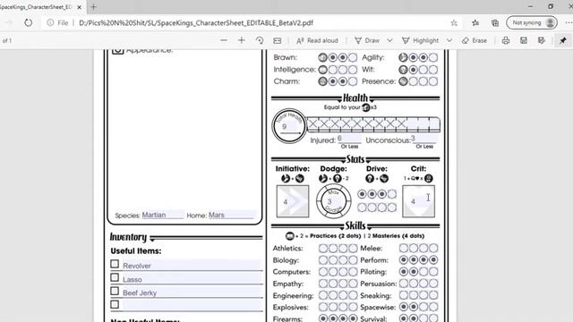The width and height of the screenshot is (573, 322).
Task: Toggle the fourth Brawn dot
Action: click(x=353, y=57)
